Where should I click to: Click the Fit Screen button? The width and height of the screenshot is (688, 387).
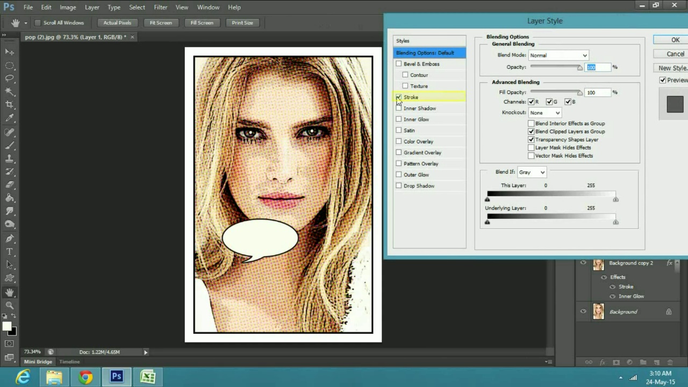pyautogui.click(x=161, y=23)
